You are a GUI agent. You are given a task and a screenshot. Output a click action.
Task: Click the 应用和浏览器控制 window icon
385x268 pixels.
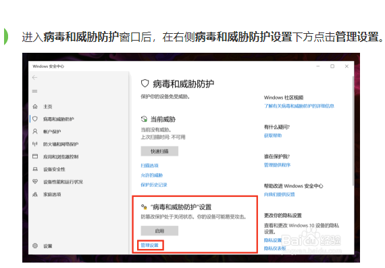[35, 156]
